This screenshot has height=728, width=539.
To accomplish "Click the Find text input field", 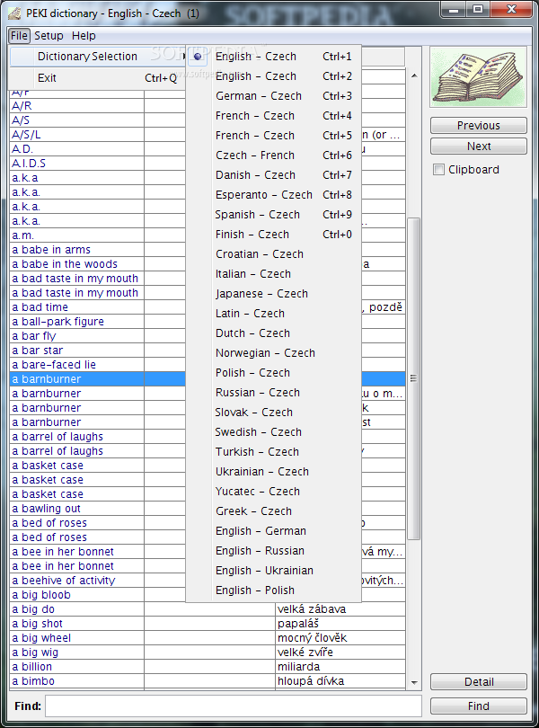I will 234,706.
